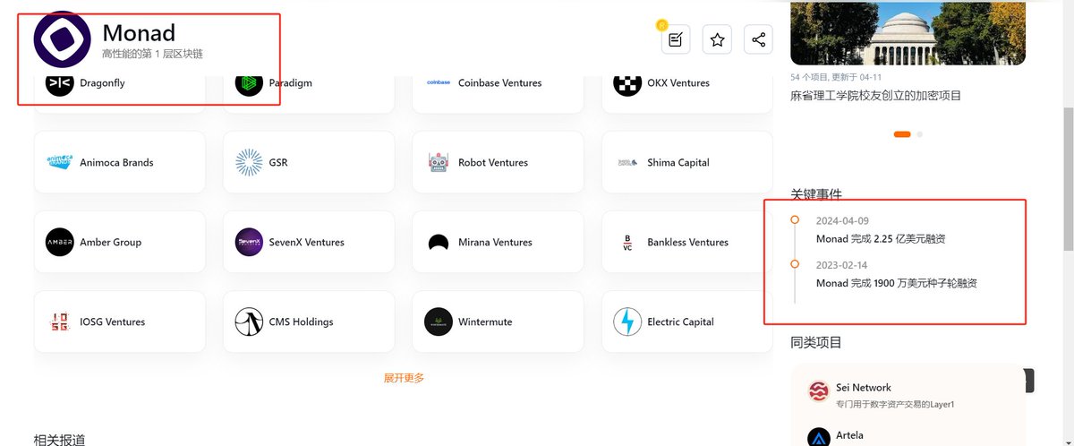This screenshot has width=1074, height=446.
Task: Open the CMS Holdings name text
Action: (301, 322)
